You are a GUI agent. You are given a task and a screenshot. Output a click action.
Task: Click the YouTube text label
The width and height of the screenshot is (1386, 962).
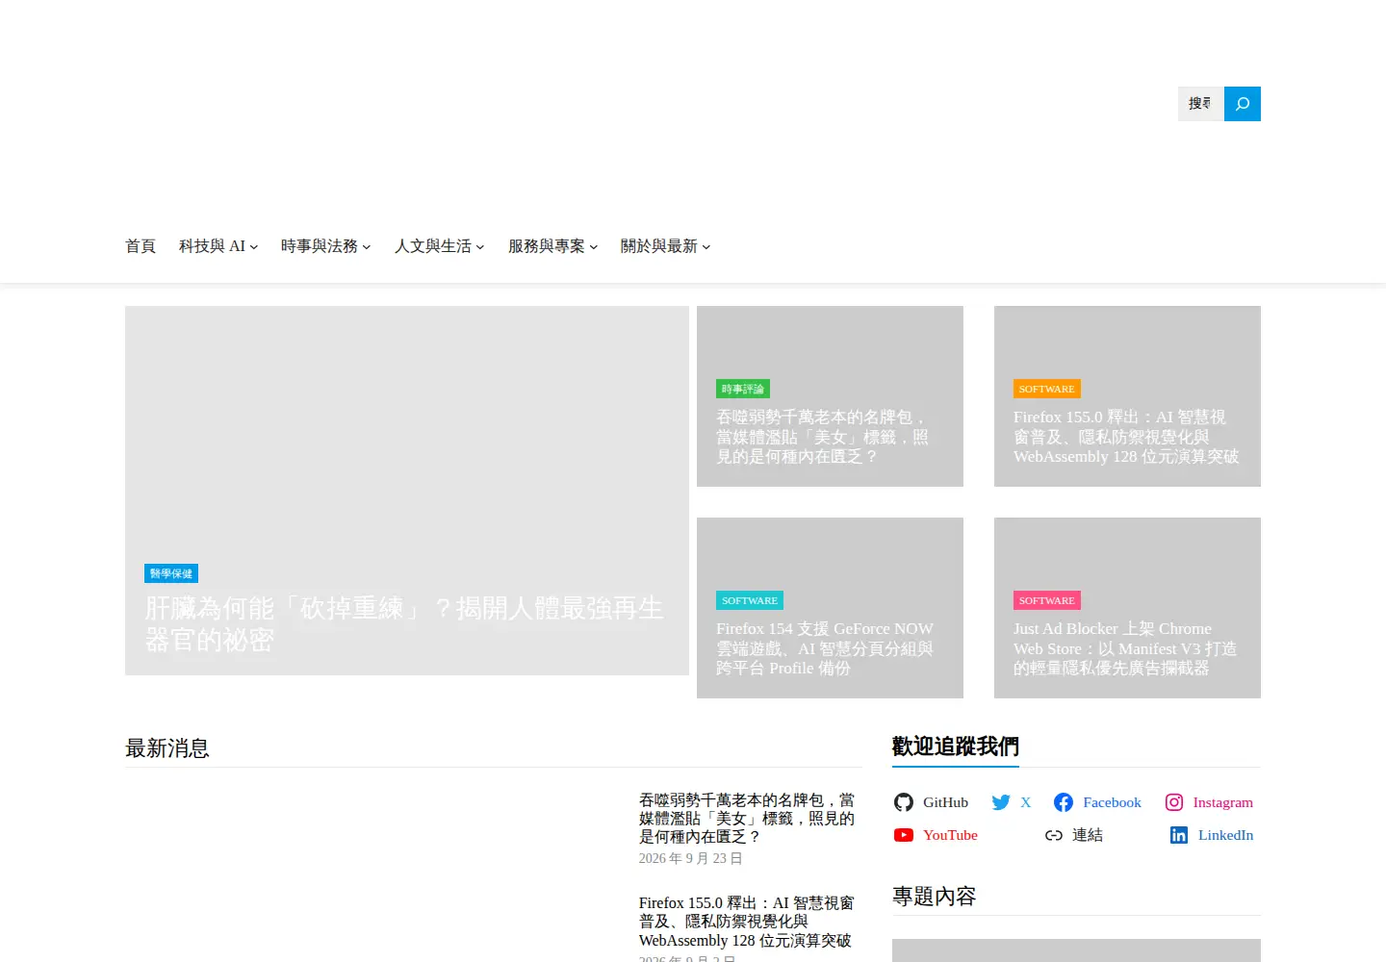click(x=950, y=835)
